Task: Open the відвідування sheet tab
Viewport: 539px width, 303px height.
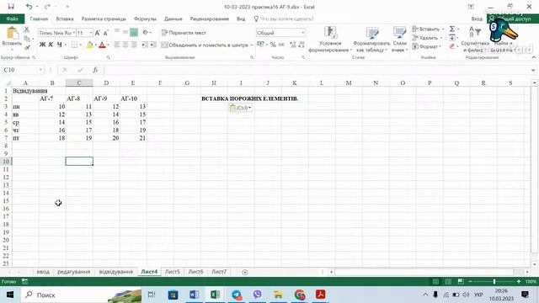Action: coord(116,272)
